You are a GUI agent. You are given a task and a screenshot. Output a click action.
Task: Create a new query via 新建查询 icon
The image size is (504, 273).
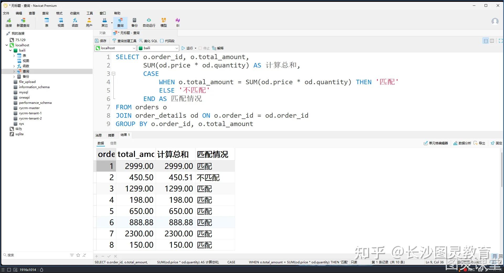click(x=23, y=22)
